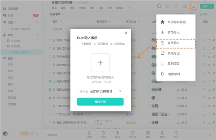216x140 pixels.
Task: Click the green 创建 button
Action: [205, 6]
